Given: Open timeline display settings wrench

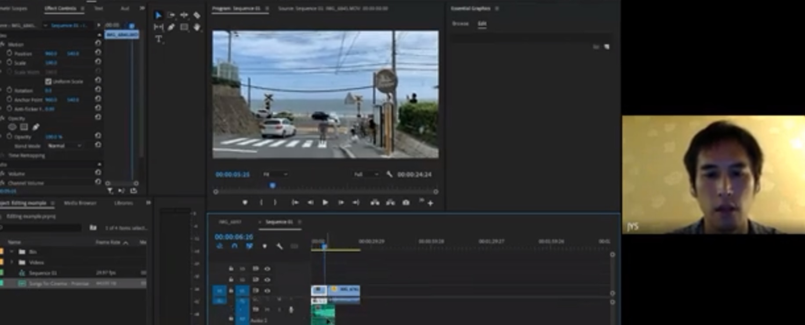Looking at the screenshot, I should click(x=279, y=246).
